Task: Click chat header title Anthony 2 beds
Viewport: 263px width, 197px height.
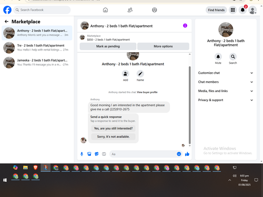Action: pos(122,26)
